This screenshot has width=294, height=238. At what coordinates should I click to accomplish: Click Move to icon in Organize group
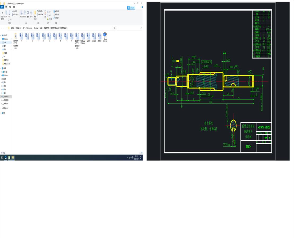pyautogui.click(x=21, y=12)
